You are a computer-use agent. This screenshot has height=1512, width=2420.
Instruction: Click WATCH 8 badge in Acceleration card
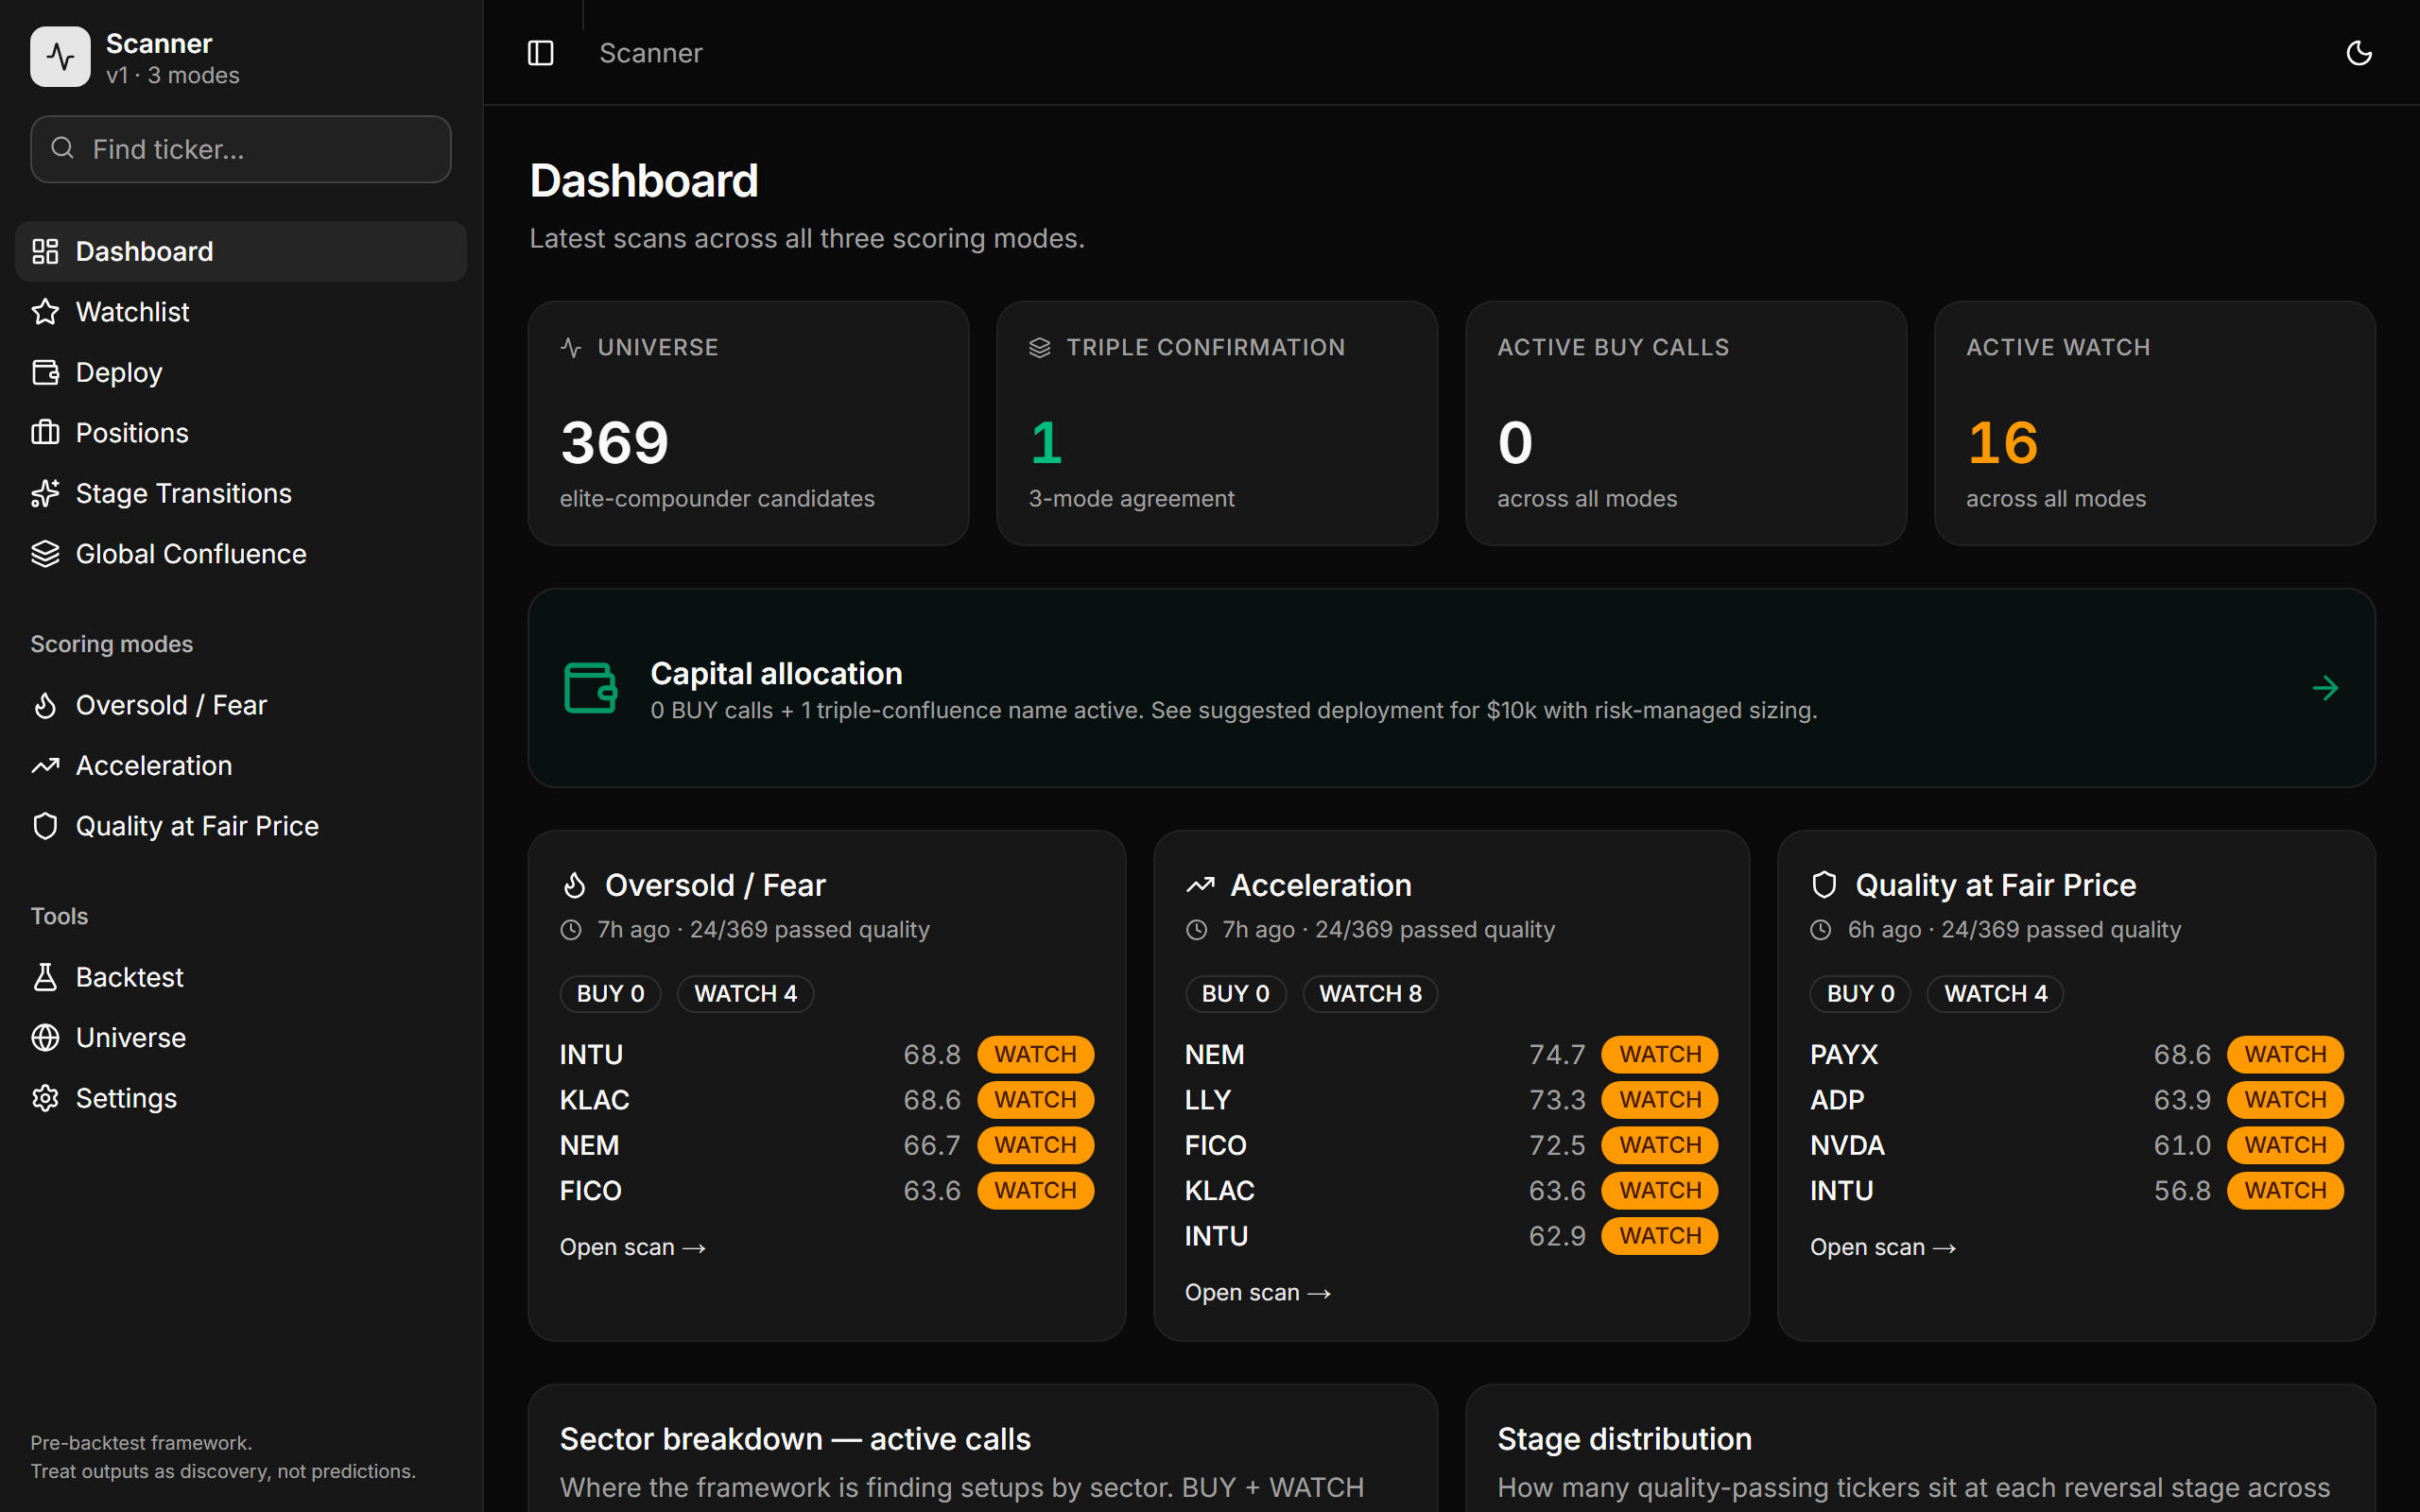point(1370,993)
